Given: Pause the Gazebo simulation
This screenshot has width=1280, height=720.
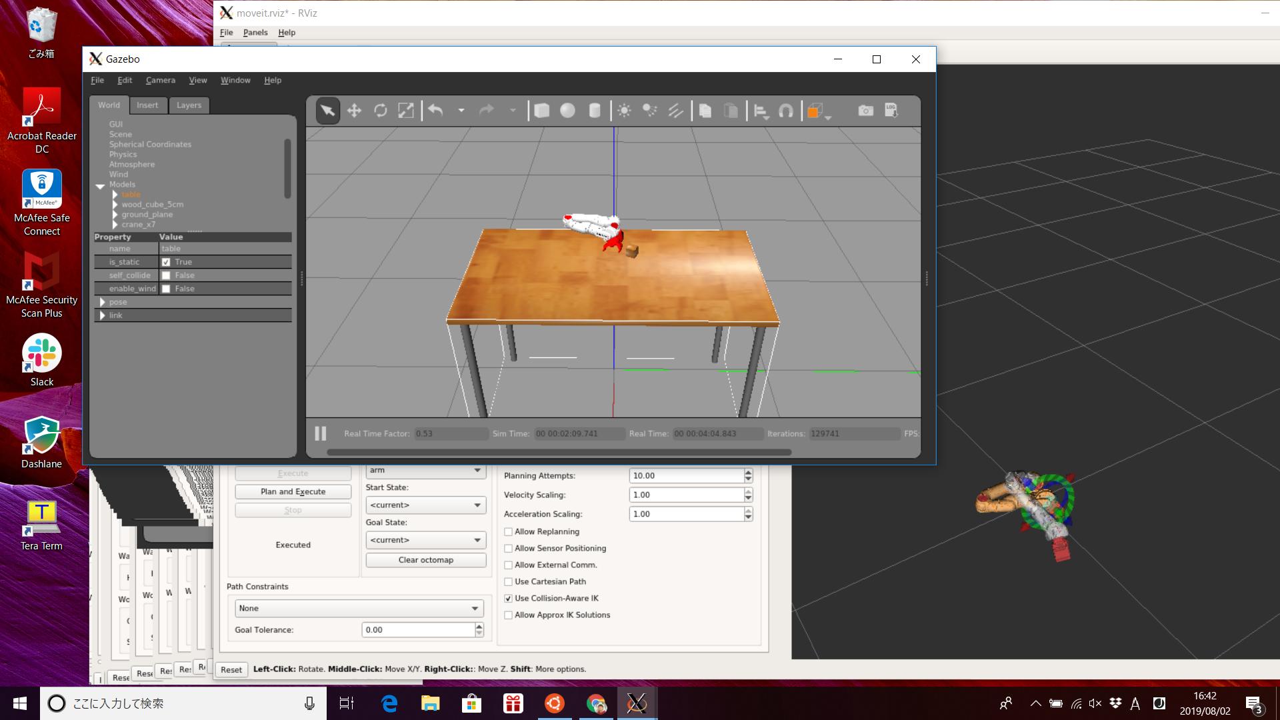Looking at the screenshot, I should click(x=321, y=433).
